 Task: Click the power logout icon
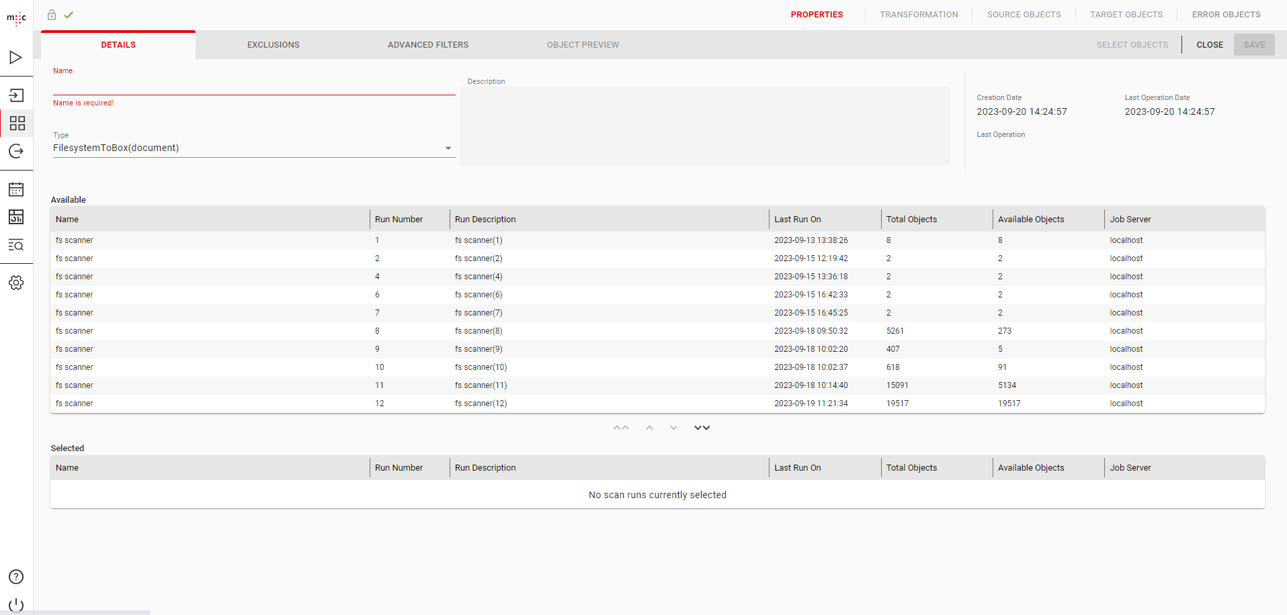click(x=16, y=604)
